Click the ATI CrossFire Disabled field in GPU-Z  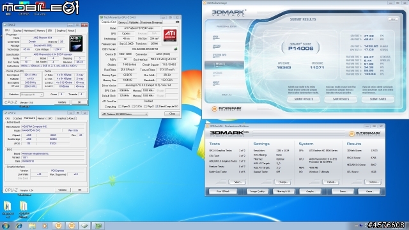point(148,101)
